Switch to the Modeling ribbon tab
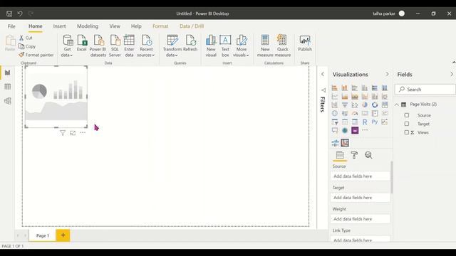The width and height of the screenshot is (456, 256). pos(88,26)
